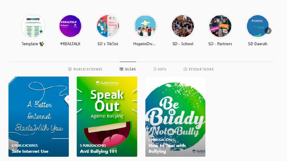Open How to Deal with Bullying guide
The height and width of the screenshot is (161, 287).
click(x=175, y=116)
